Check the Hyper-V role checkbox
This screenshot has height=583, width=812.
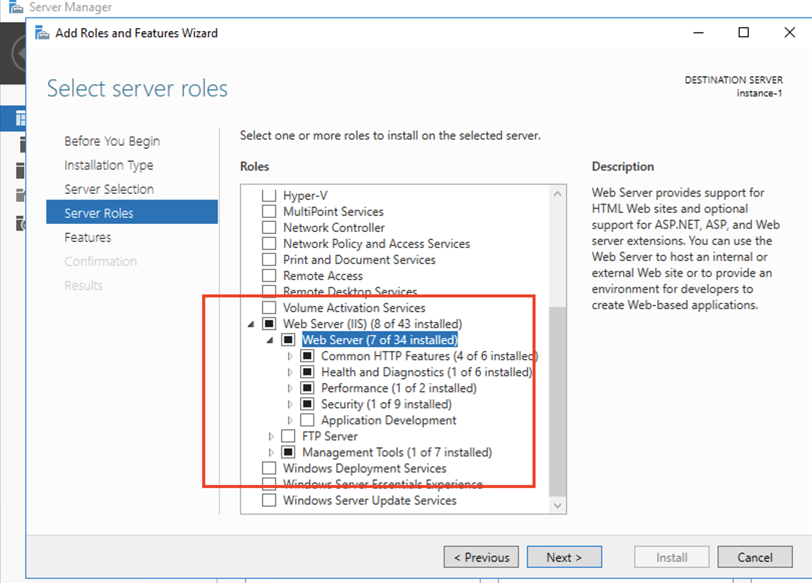pos(269,195)
